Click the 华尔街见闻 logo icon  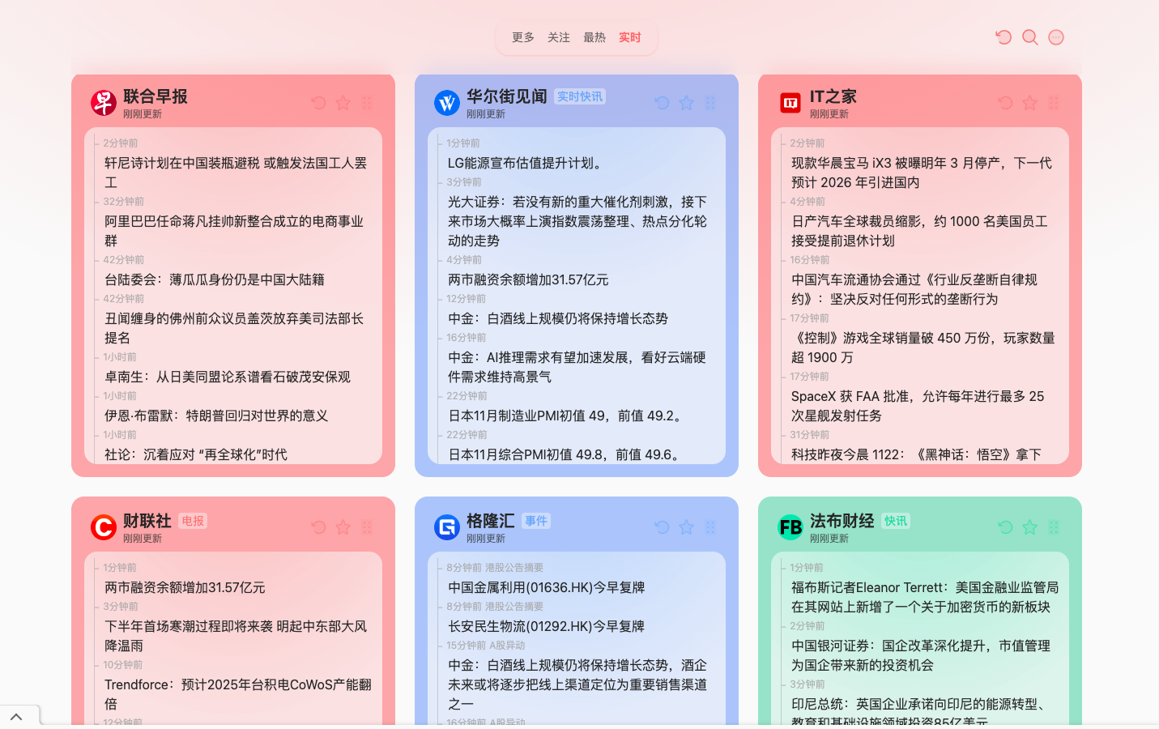tap(447, 103)
